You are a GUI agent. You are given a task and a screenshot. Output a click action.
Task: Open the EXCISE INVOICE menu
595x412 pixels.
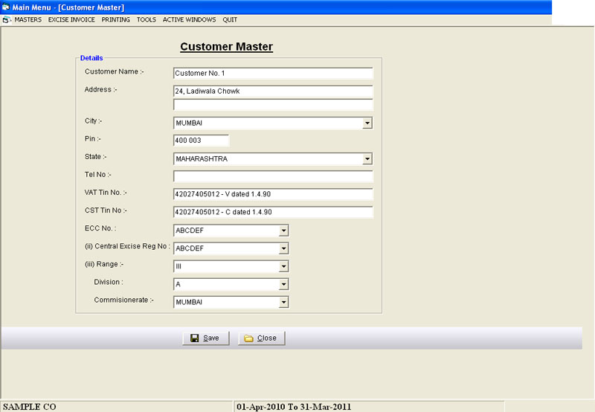(71, 20)
